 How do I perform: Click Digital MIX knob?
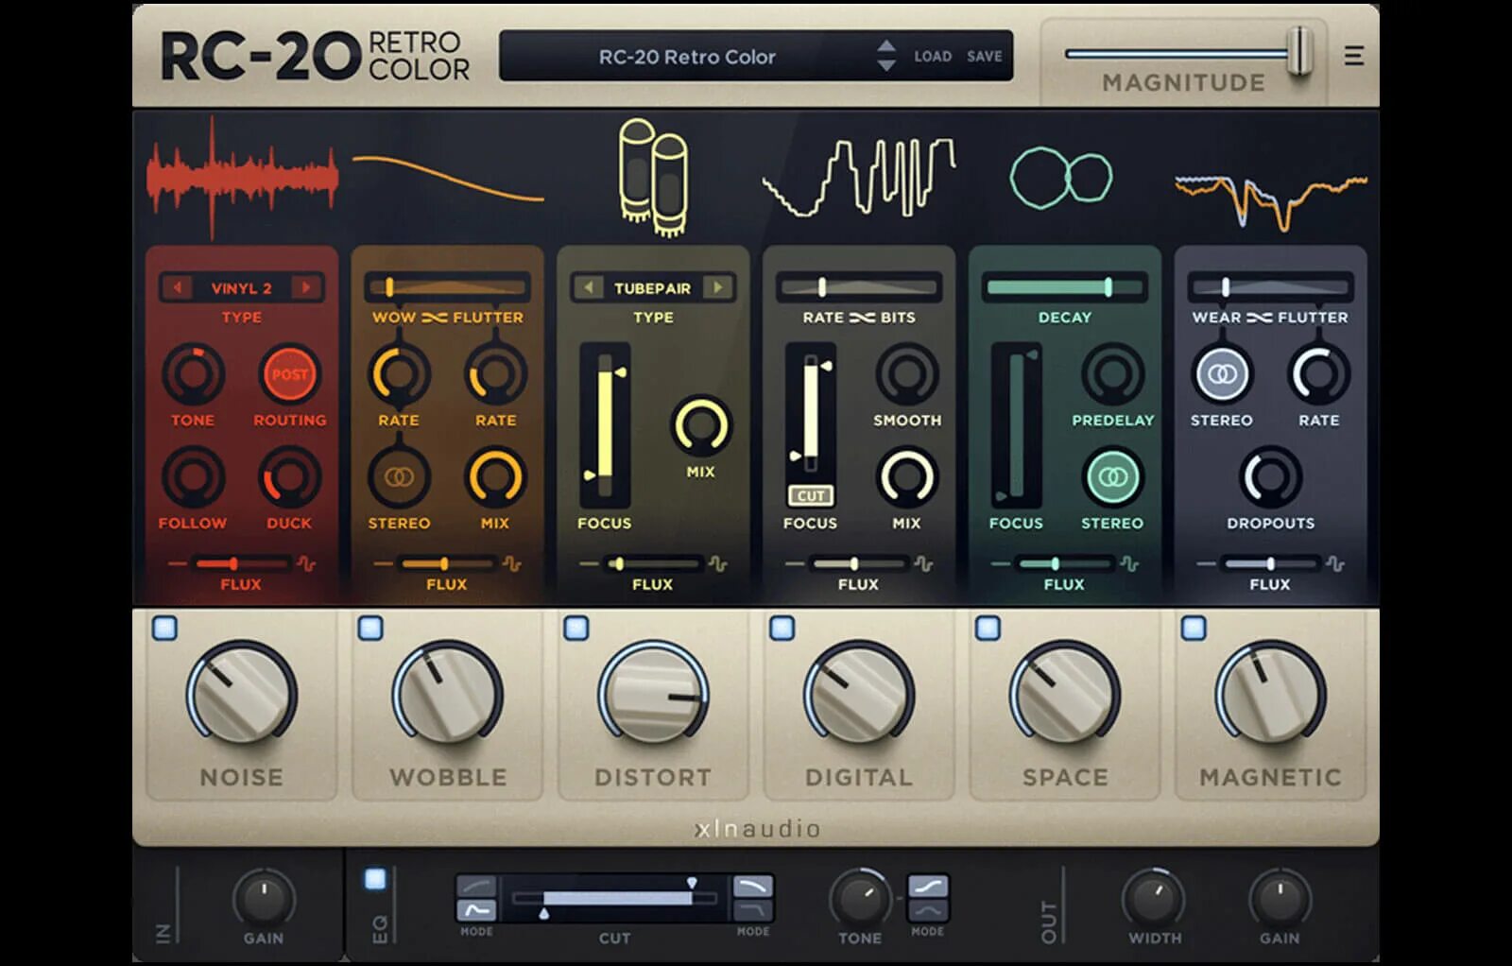coord(906,477)
